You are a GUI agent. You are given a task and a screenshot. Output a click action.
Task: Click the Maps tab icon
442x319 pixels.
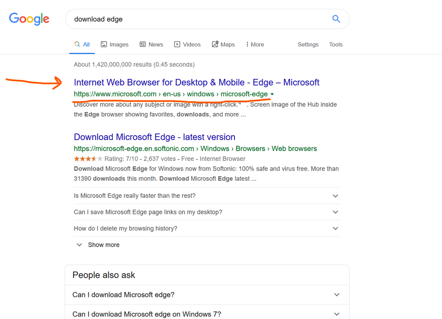click(x=215, y=44)
